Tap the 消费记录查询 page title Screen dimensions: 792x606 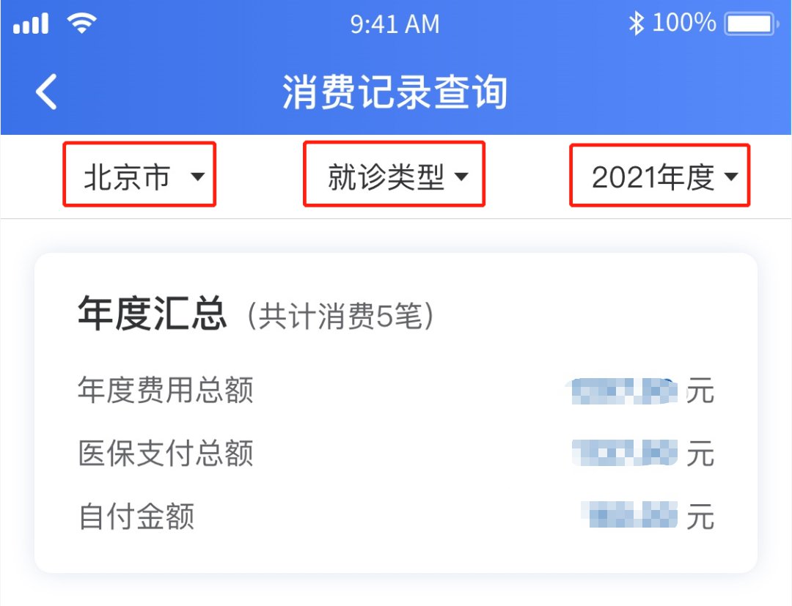click(395, 92)
